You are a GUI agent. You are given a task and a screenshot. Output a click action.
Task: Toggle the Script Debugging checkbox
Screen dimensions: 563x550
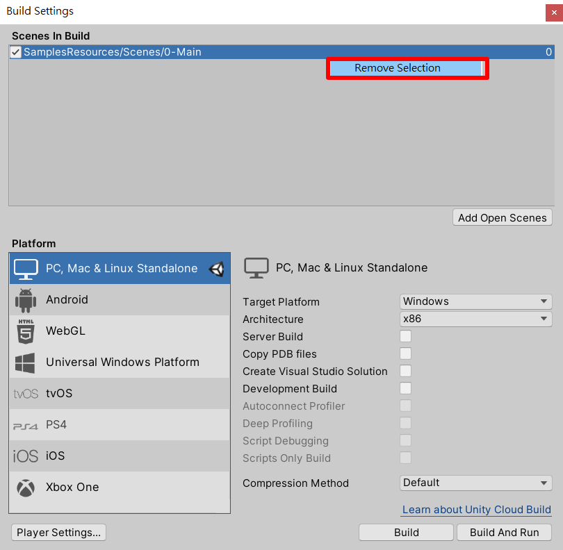406,440
